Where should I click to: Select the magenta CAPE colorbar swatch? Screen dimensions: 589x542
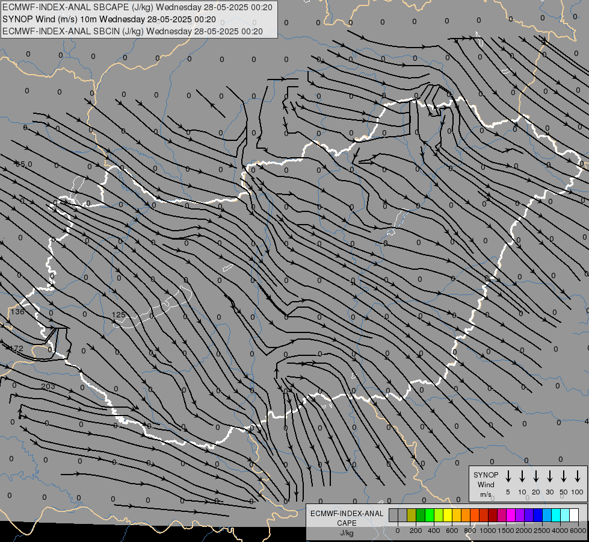pyautogui.click(x=511, y=516)
